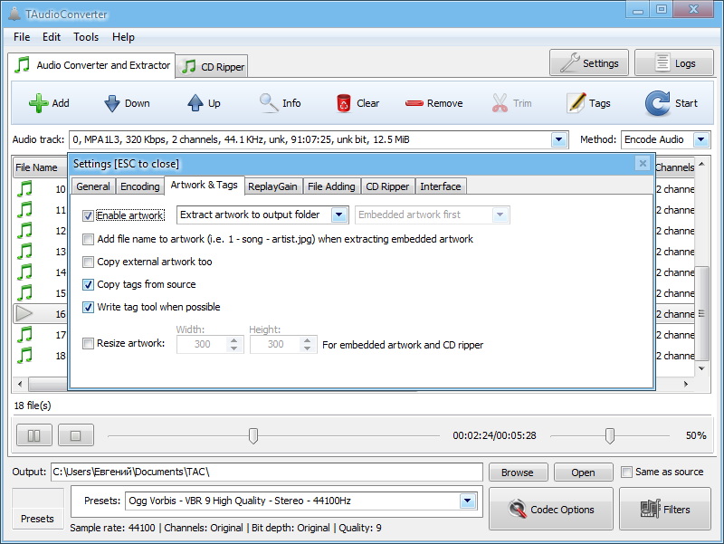This screenshot has width=724, height=544.
Task: Click playback position slider handle
Action: click(x=253, y=435)
